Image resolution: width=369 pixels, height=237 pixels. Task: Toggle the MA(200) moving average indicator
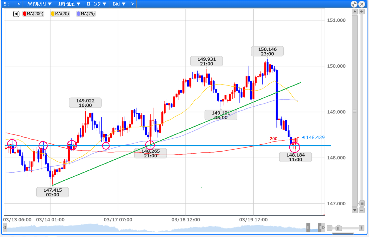click(x=33, y=14)
